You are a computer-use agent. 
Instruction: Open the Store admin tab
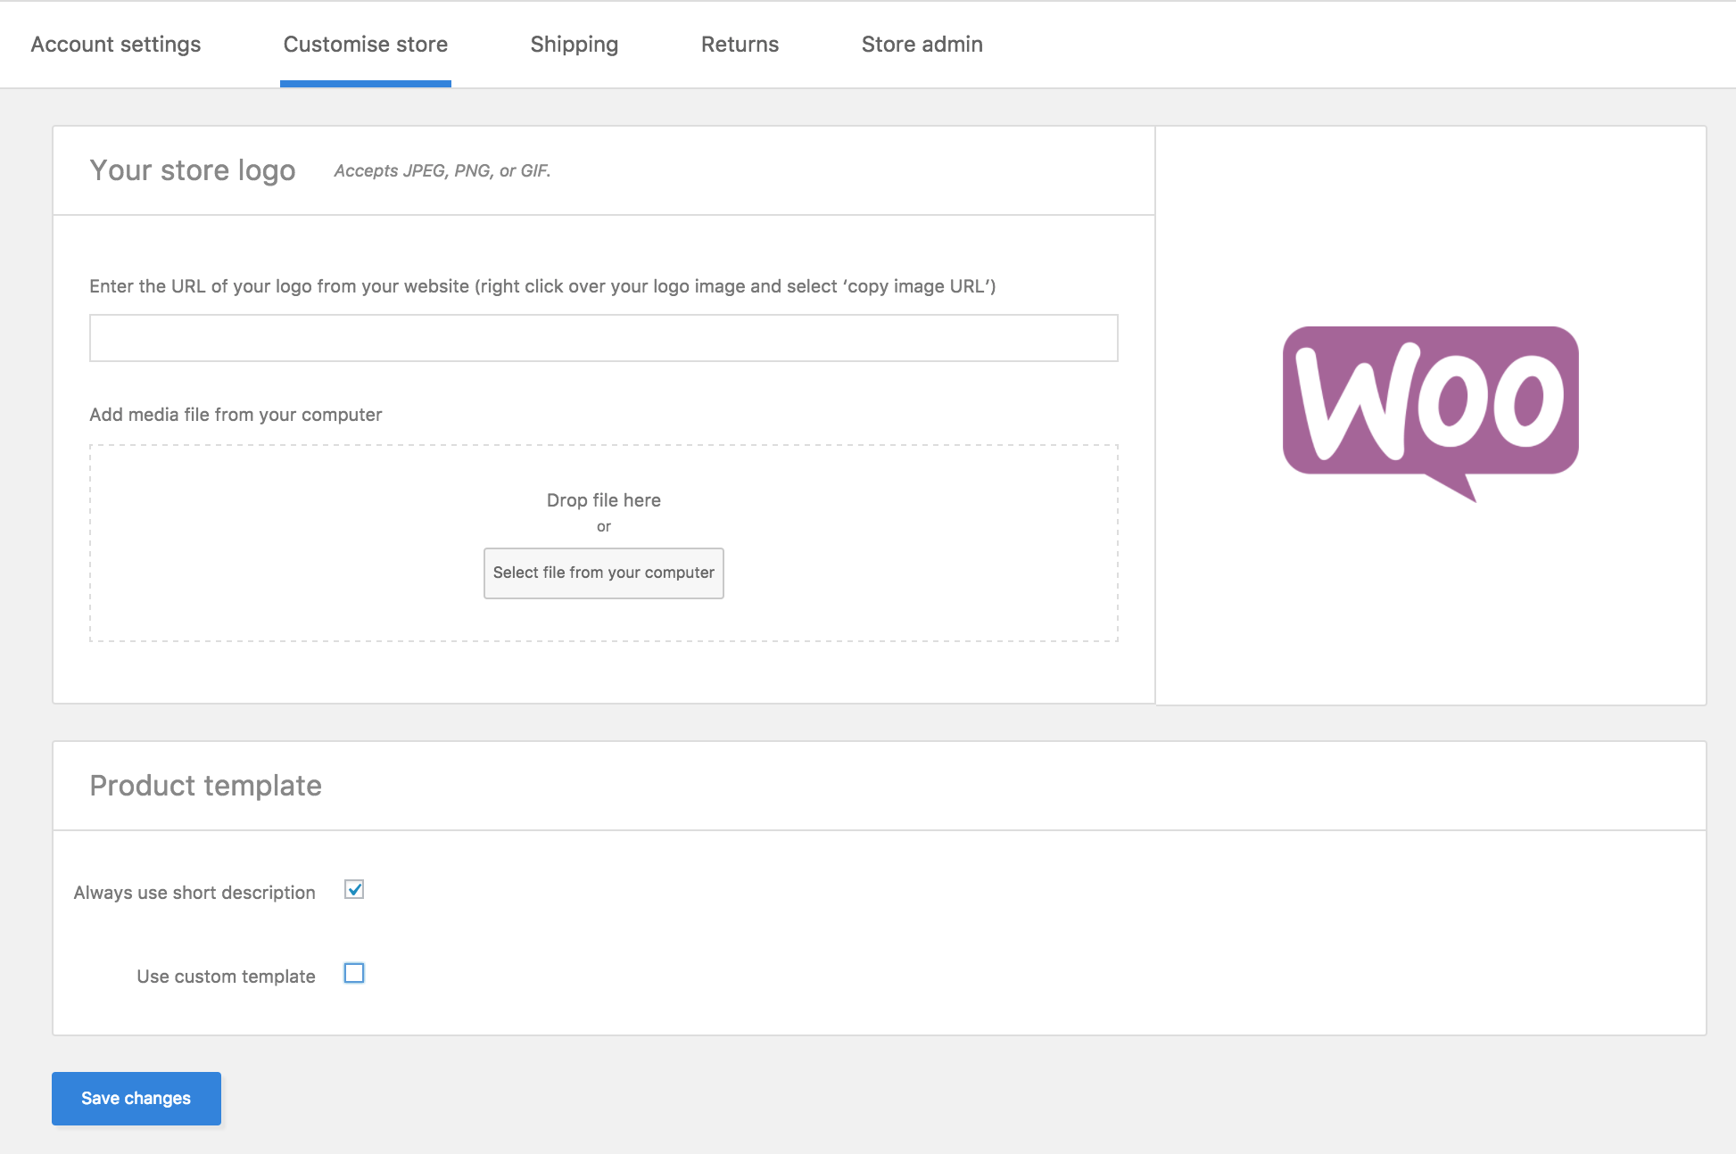pos(922,44)
